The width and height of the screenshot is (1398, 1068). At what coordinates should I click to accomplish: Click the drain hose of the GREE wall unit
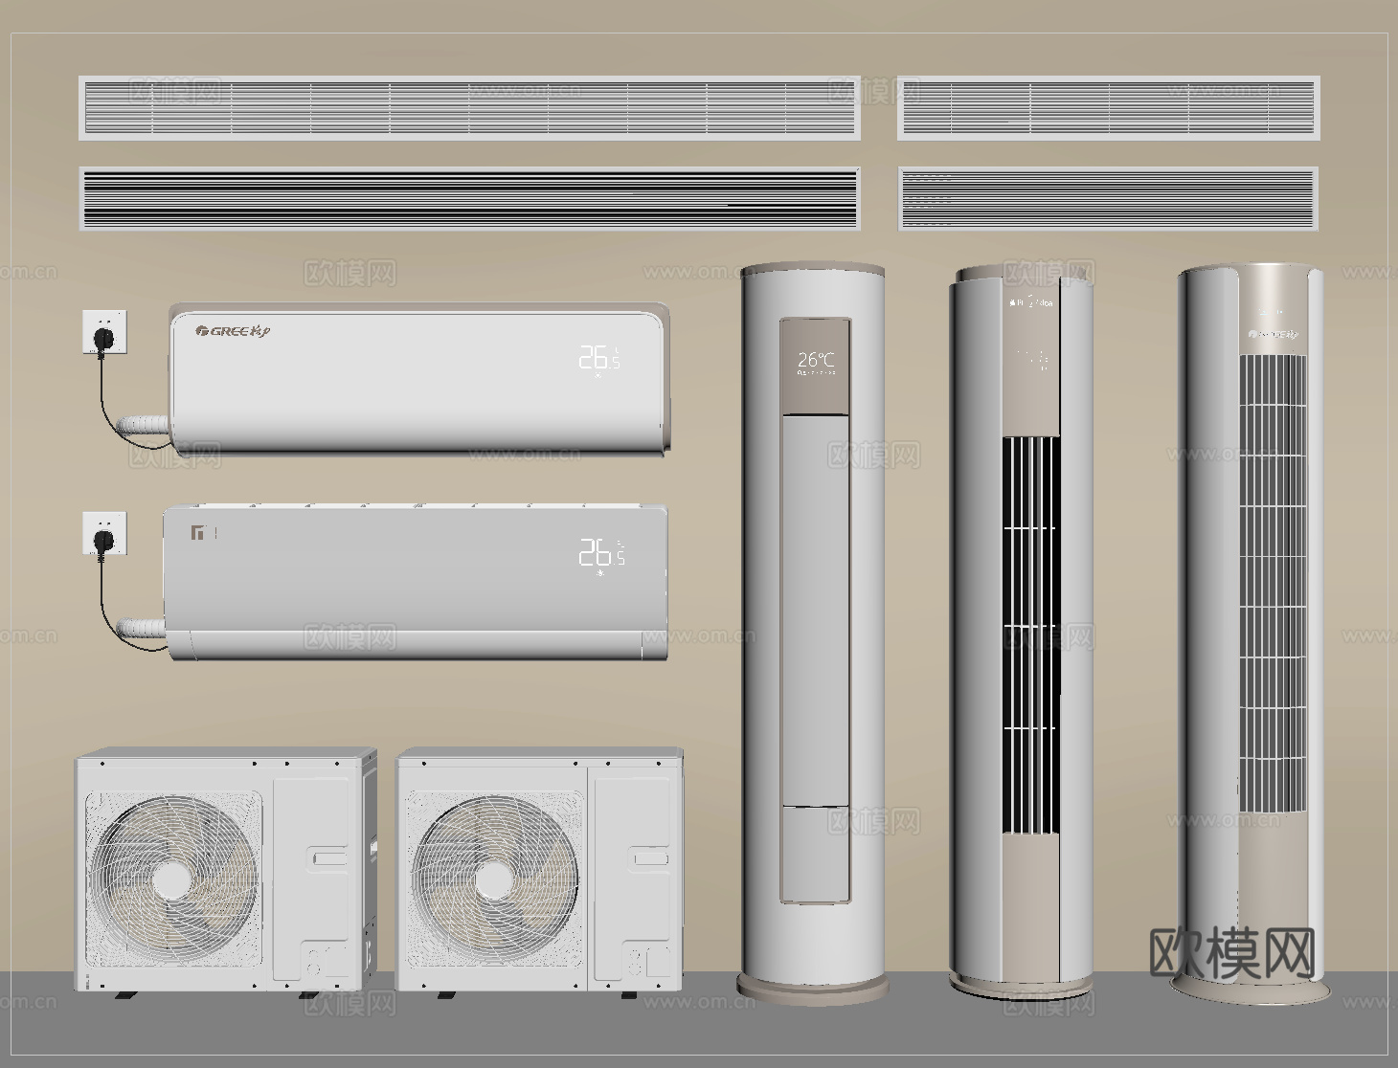point(144,426)
